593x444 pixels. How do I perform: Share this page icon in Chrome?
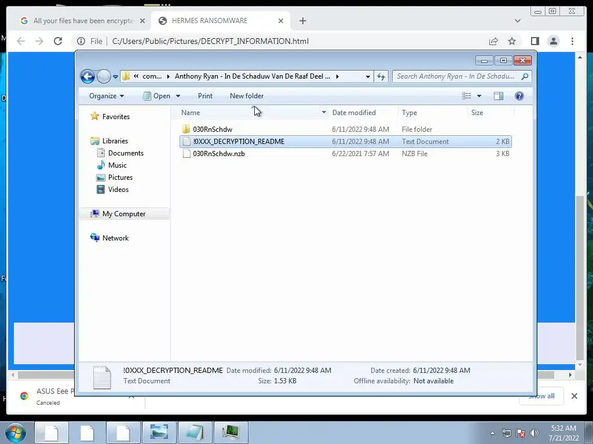tap(493, 41)
